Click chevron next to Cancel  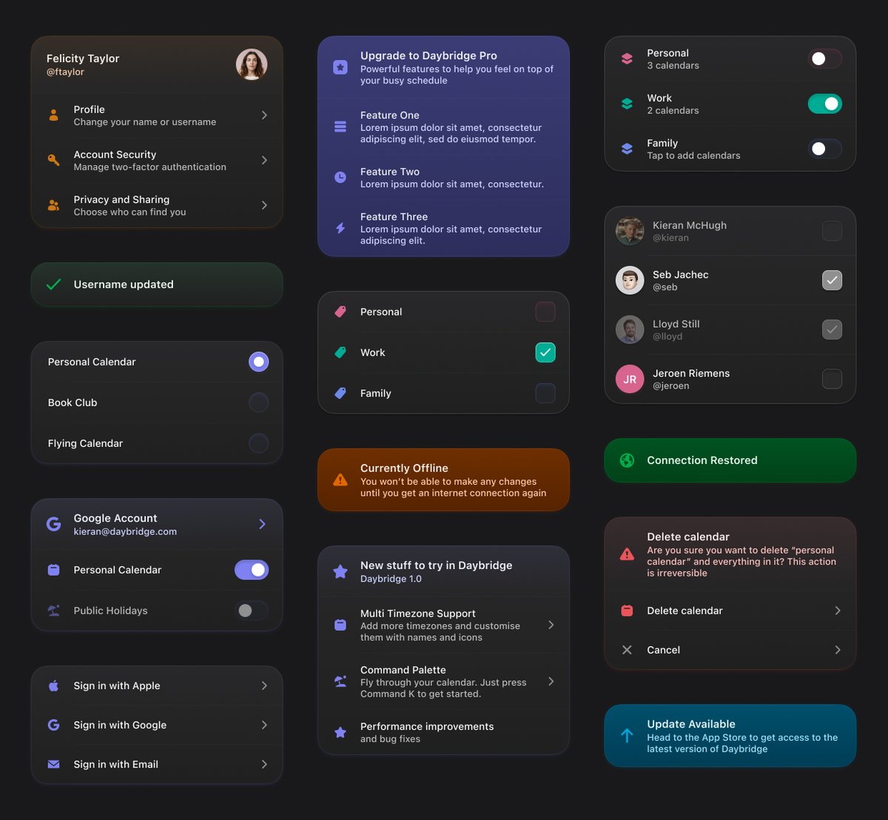click(x=838, y=650)
